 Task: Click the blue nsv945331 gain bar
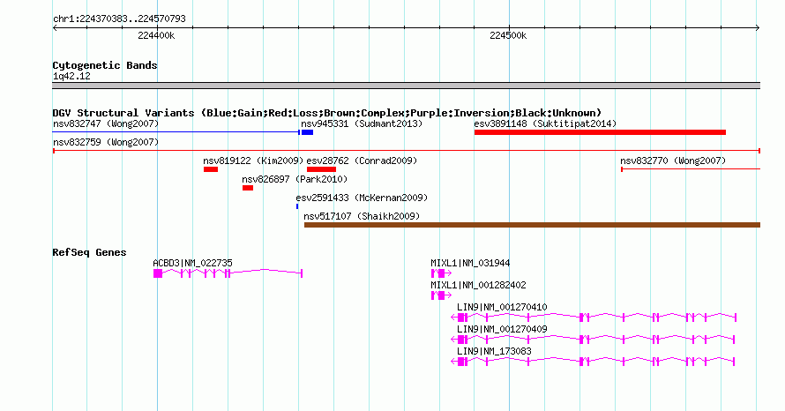tap(308, 132)
